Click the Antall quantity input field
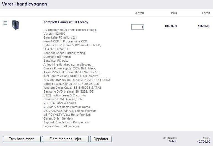 pos(137,27)
